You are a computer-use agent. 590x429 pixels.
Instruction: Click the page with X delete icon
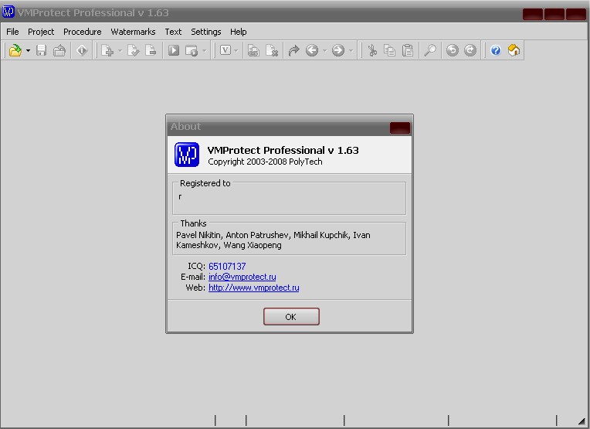271,50
